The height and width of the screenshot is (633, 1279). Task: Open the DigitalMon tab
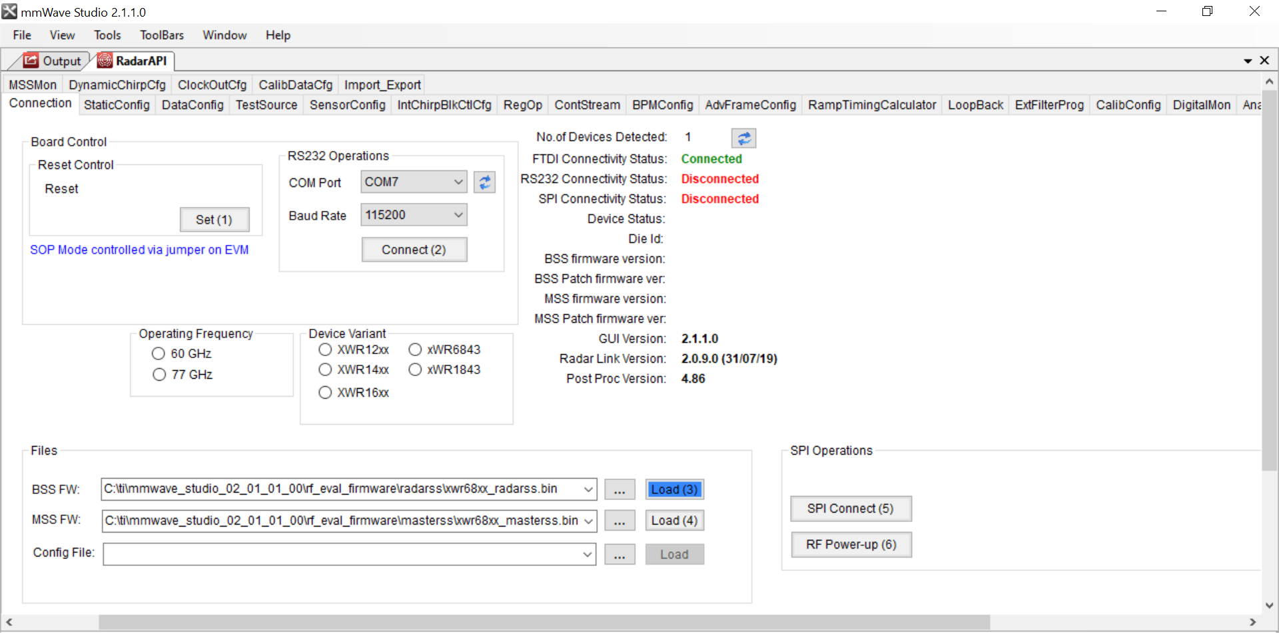pyautogui.click(x=1201, y=105)
